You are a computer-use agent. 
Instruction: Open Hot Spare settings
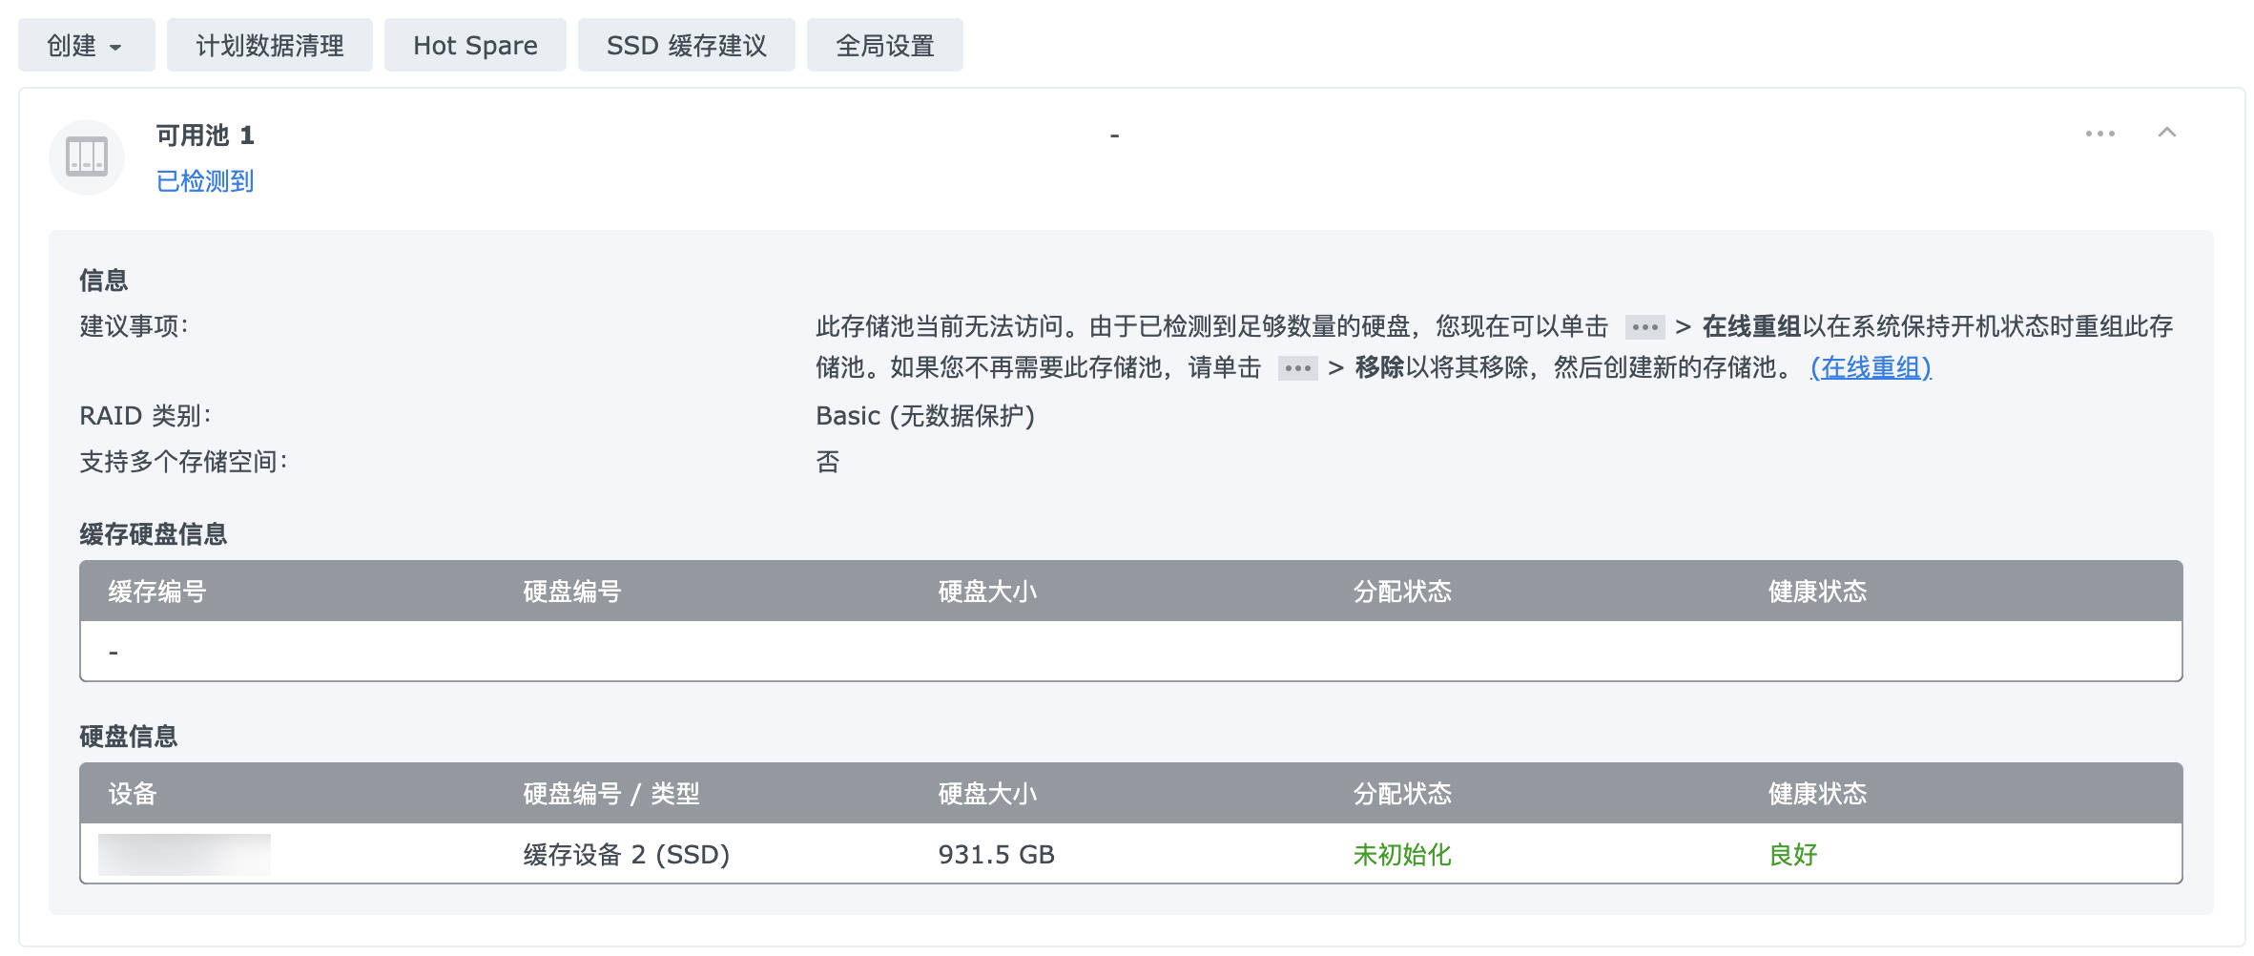475,45
